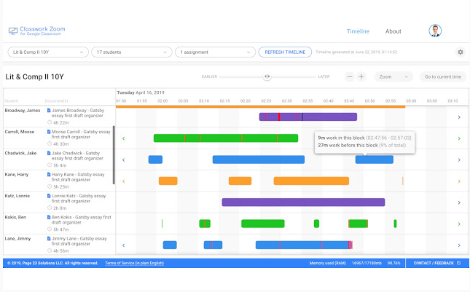Jump to earlier work in Lane row

tap(123, 245)
